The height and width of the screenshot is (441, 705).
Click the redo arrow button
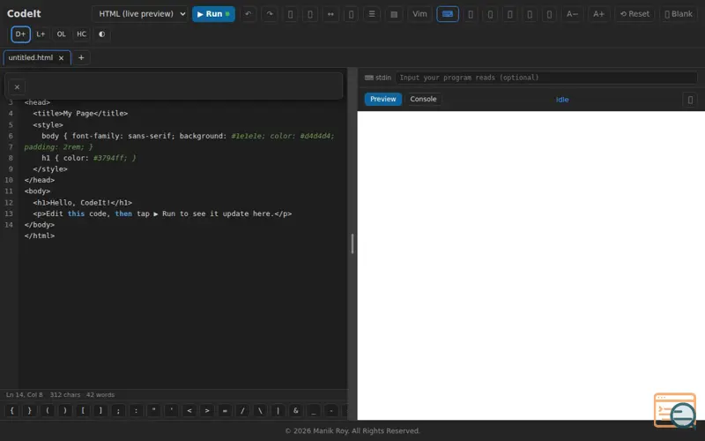(270, 14)
